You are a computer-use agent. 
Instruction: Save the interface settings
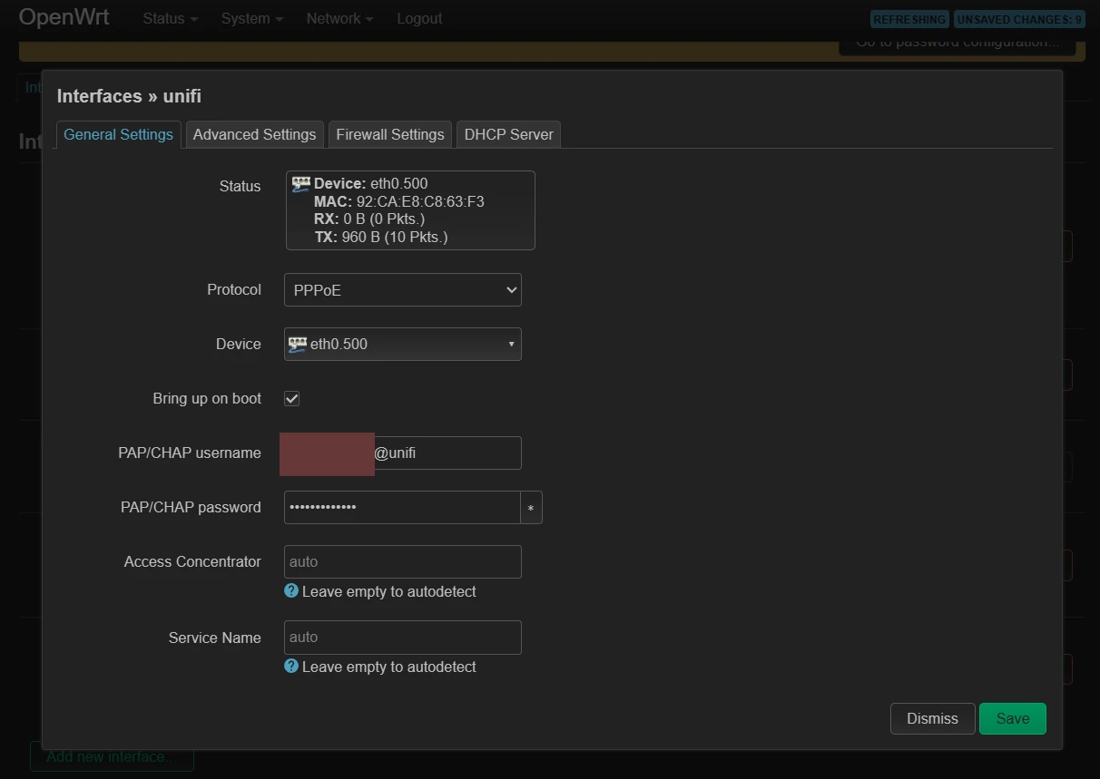[1012, 718]
